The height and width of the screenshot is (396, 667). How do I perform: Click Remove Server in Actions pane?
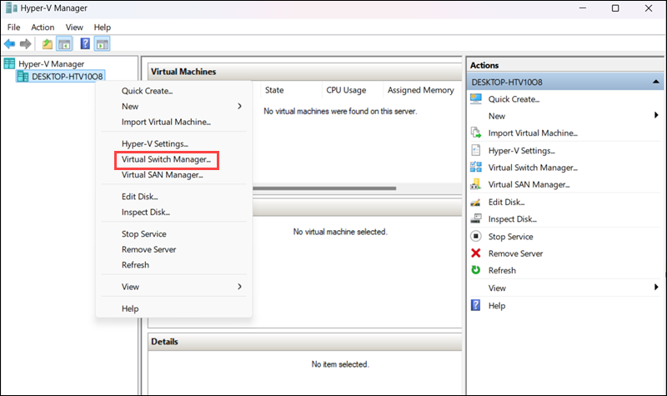click(x=515, y=253)
